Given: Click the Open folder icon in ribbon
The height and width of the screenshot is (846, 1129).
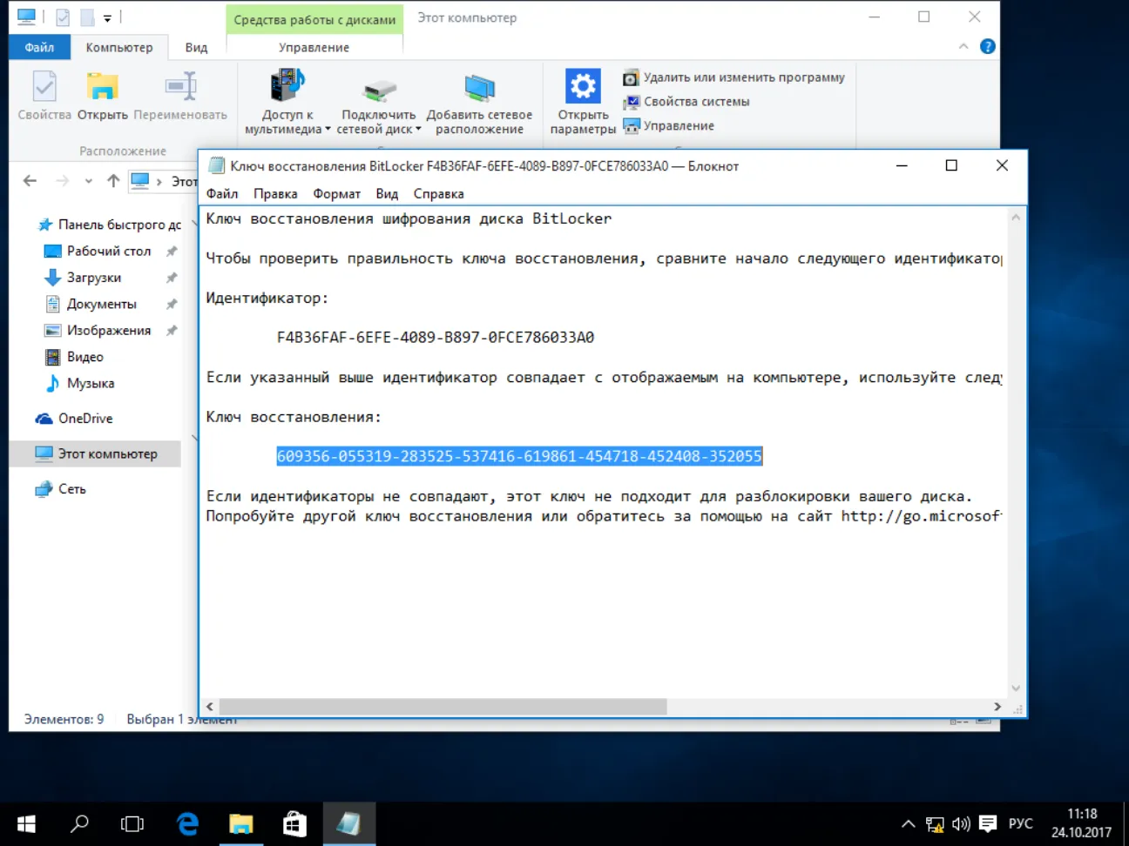Looking at the screenshot, I should click(102, 96).
